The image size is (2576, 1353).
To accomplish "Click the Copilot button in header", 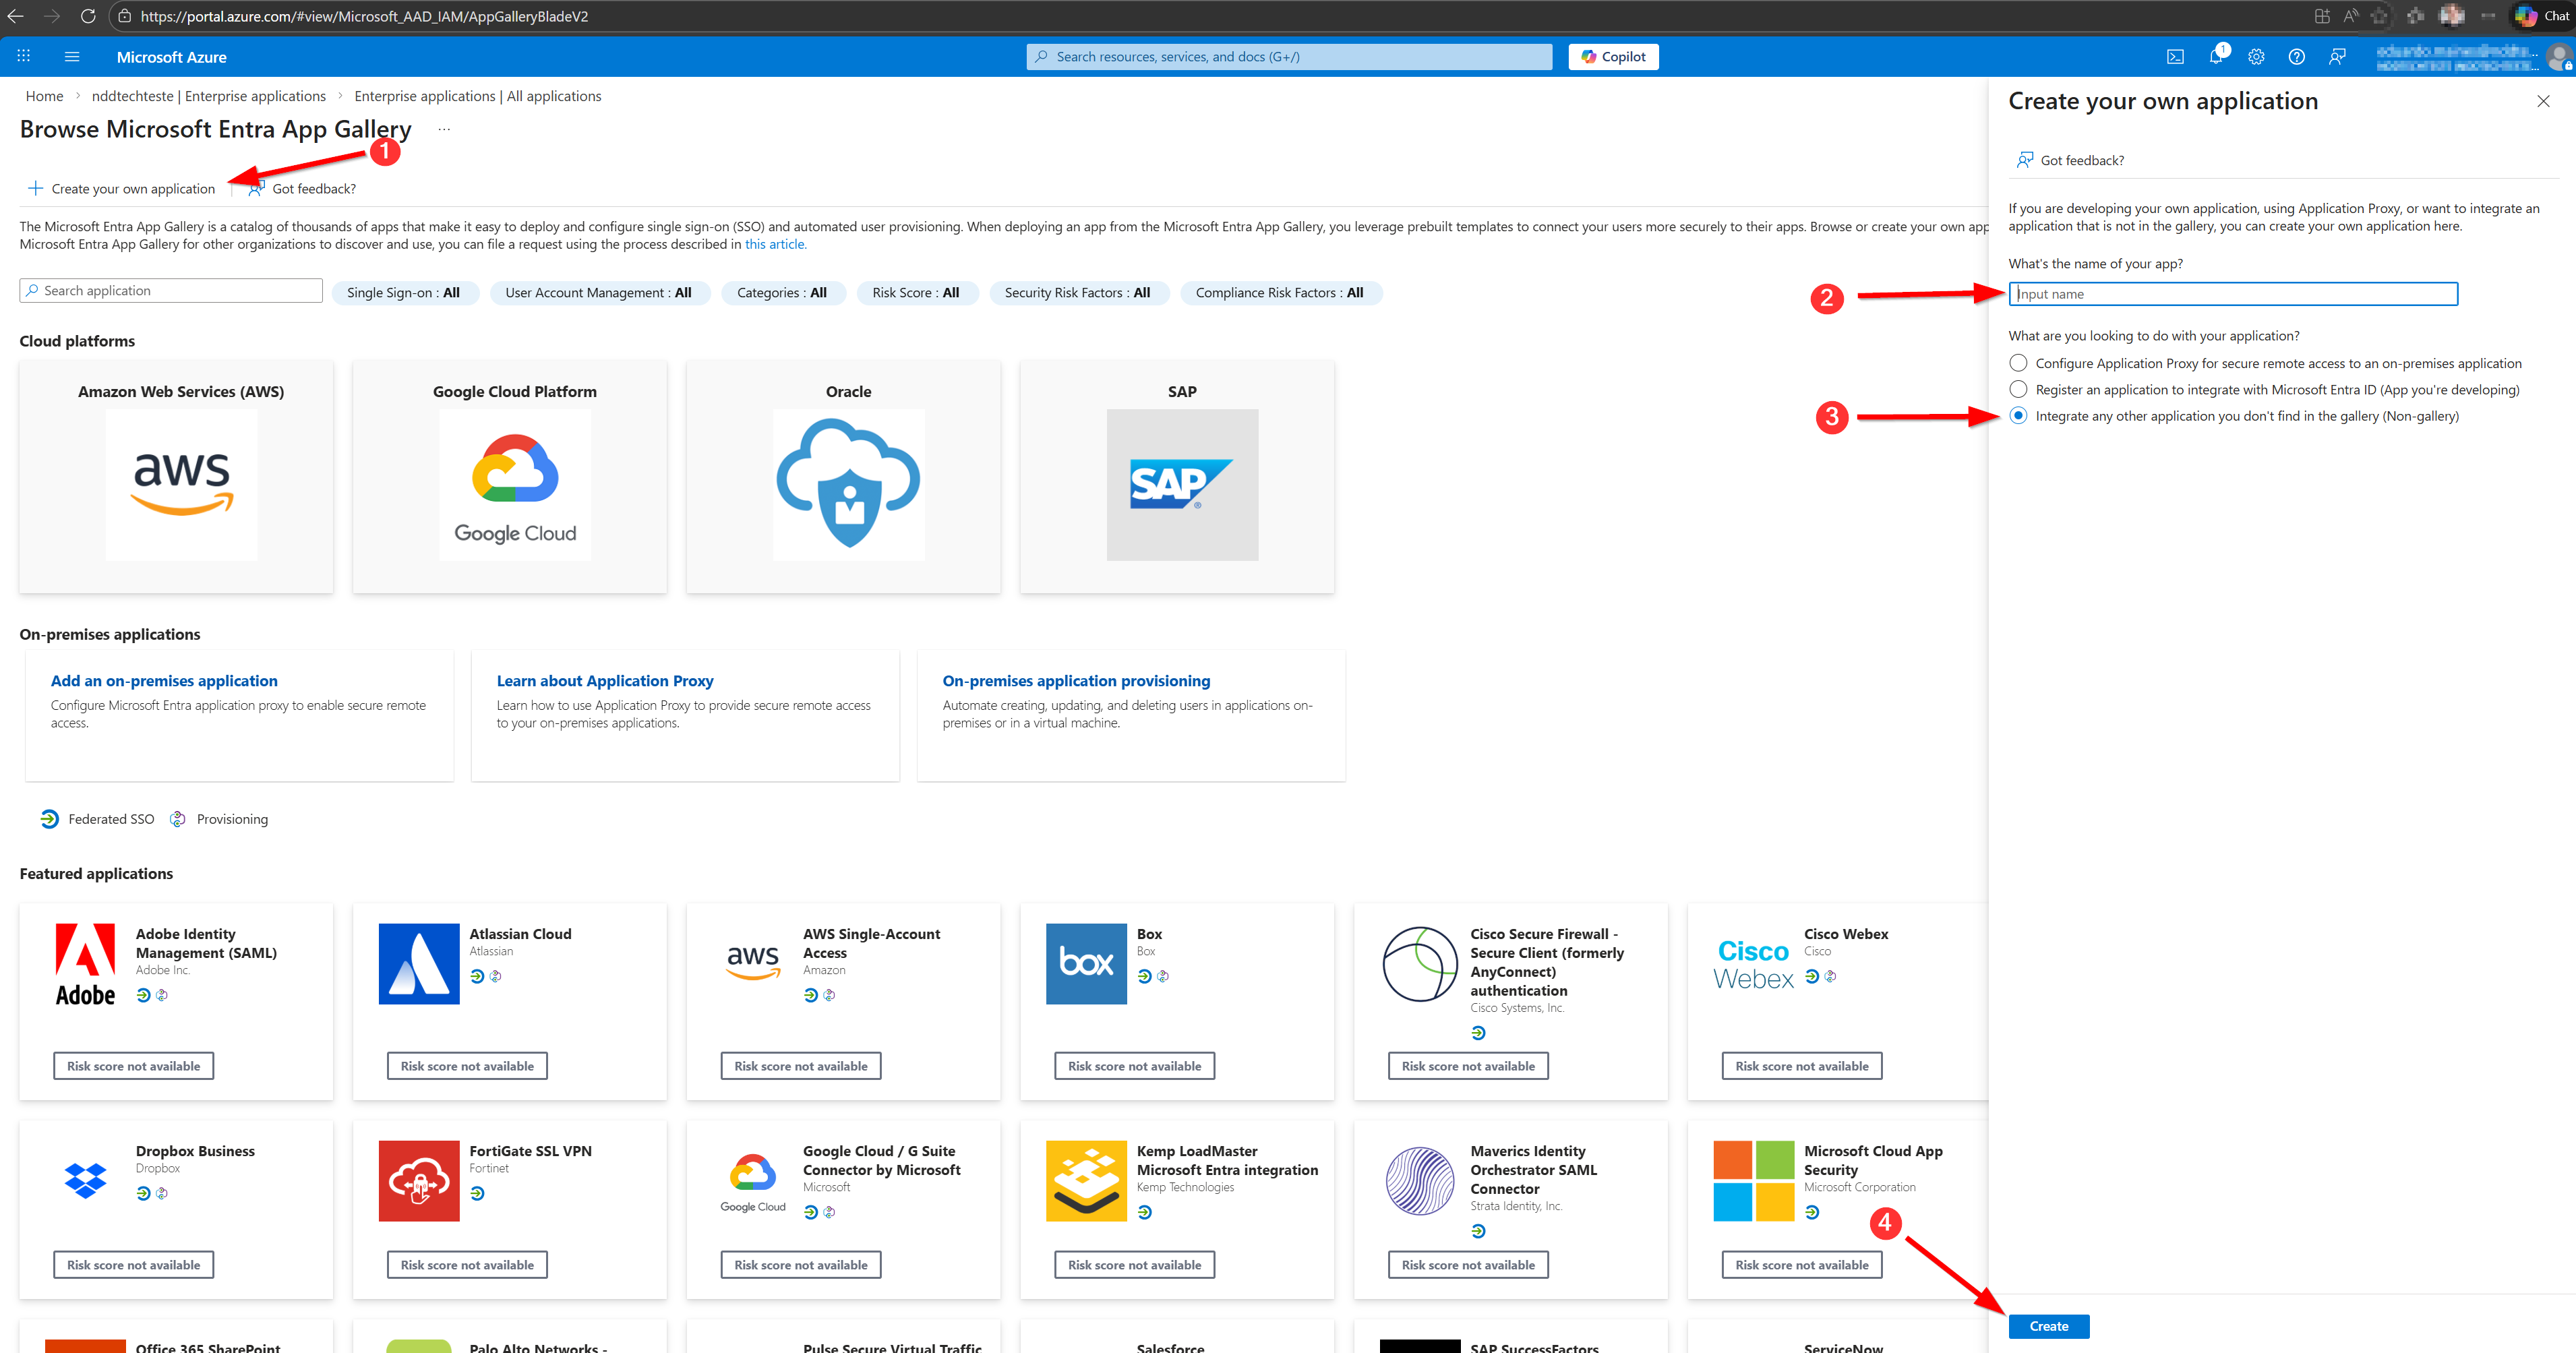I will point(1613,57).
